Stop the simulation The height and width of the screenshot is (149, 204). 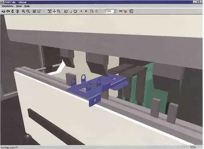click(86, 12)
